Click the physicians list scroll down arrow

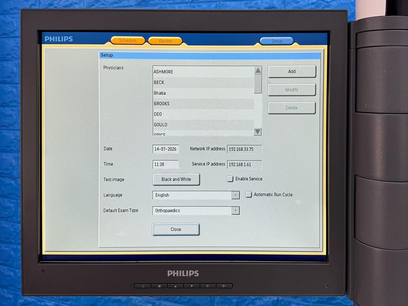(x=258, y=132)
